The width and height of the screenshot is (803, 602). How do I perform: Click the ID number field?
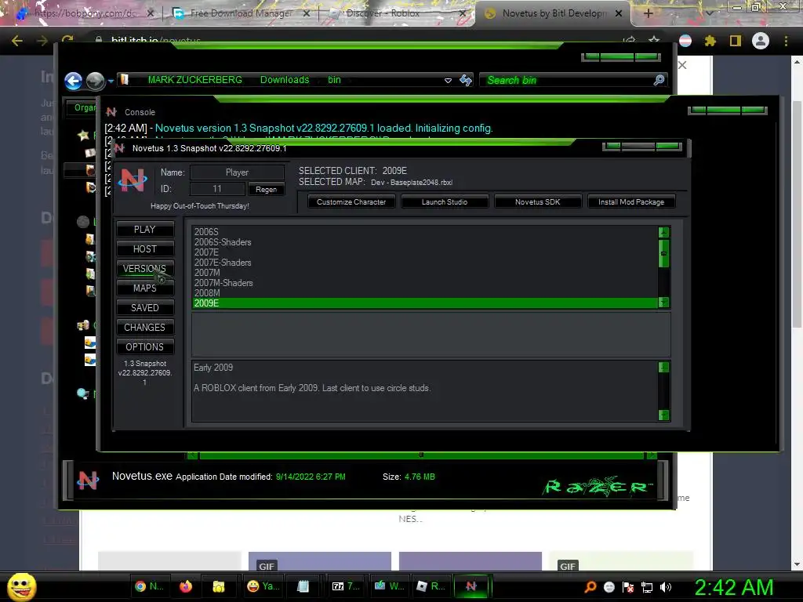point(217,189)
